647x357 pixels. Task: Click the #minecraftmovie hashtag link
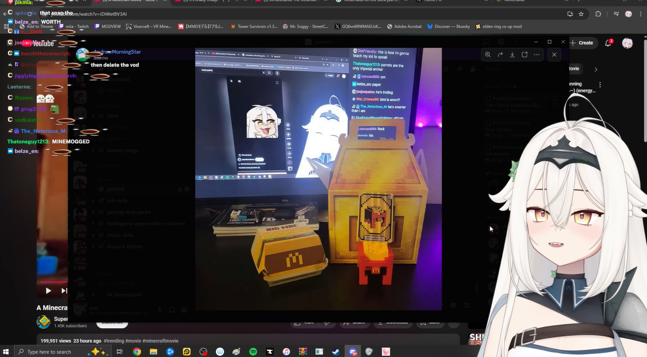coord(160,341)
